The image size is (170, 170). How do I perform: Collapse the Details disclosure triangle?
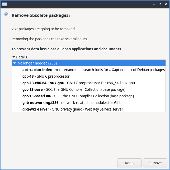[x=13, y=57]
